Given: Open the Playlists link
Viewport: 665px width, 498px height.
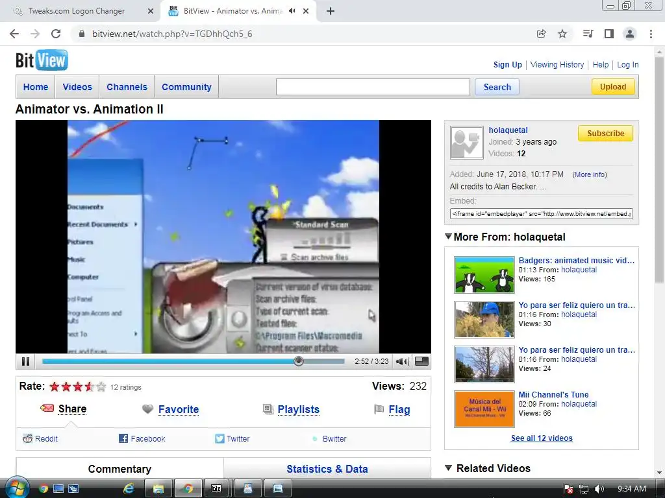Looking at the screenshot, I should (299, 410).
